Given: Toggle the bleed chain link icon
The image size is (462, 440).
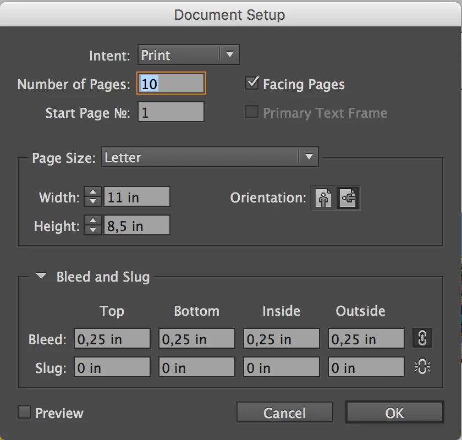Looking at the screenshot, I should point(422,338).
